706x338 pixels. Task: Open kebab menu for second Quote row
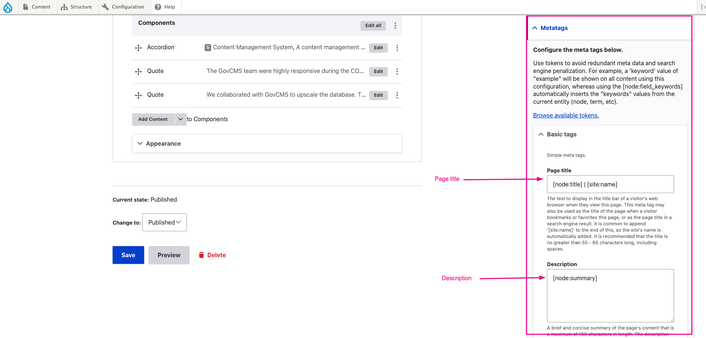397,95
